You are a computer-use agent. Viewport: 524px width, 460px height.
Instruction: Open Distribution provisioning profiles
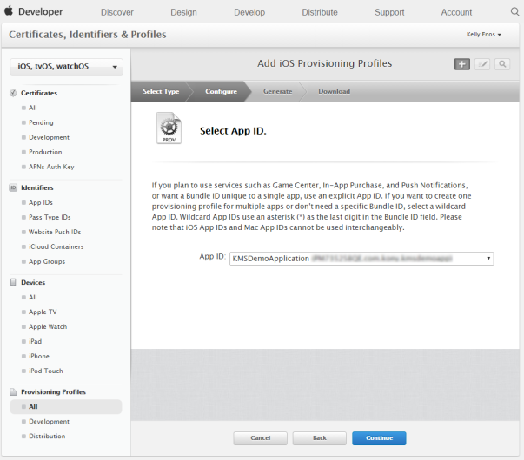point(47,436)
